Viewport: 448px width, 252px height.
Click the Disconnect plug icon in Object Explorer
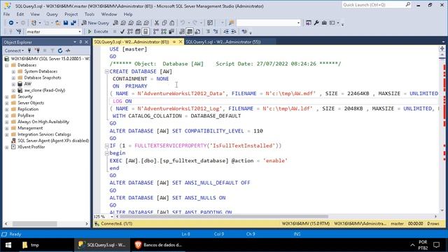coord(37,50)
